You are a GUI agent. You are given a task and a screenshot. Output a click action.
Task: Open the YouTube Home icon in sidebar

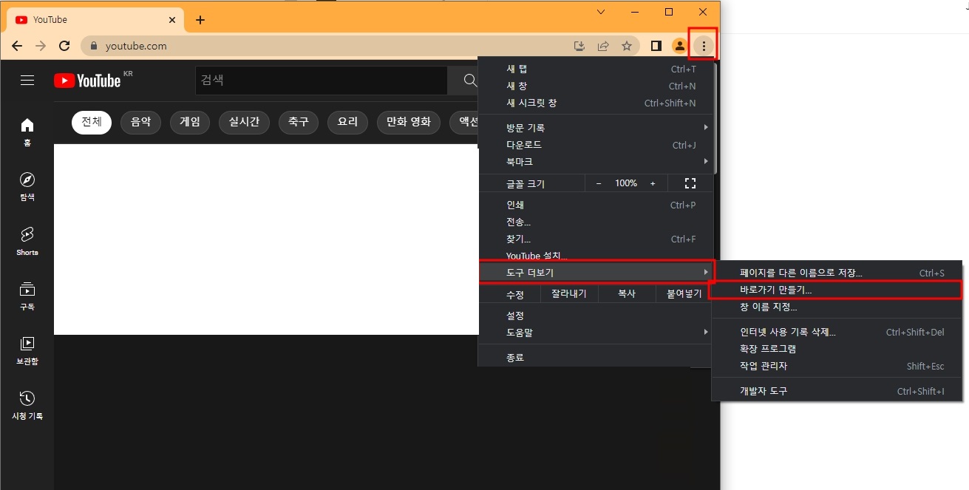tap(27, 125)
